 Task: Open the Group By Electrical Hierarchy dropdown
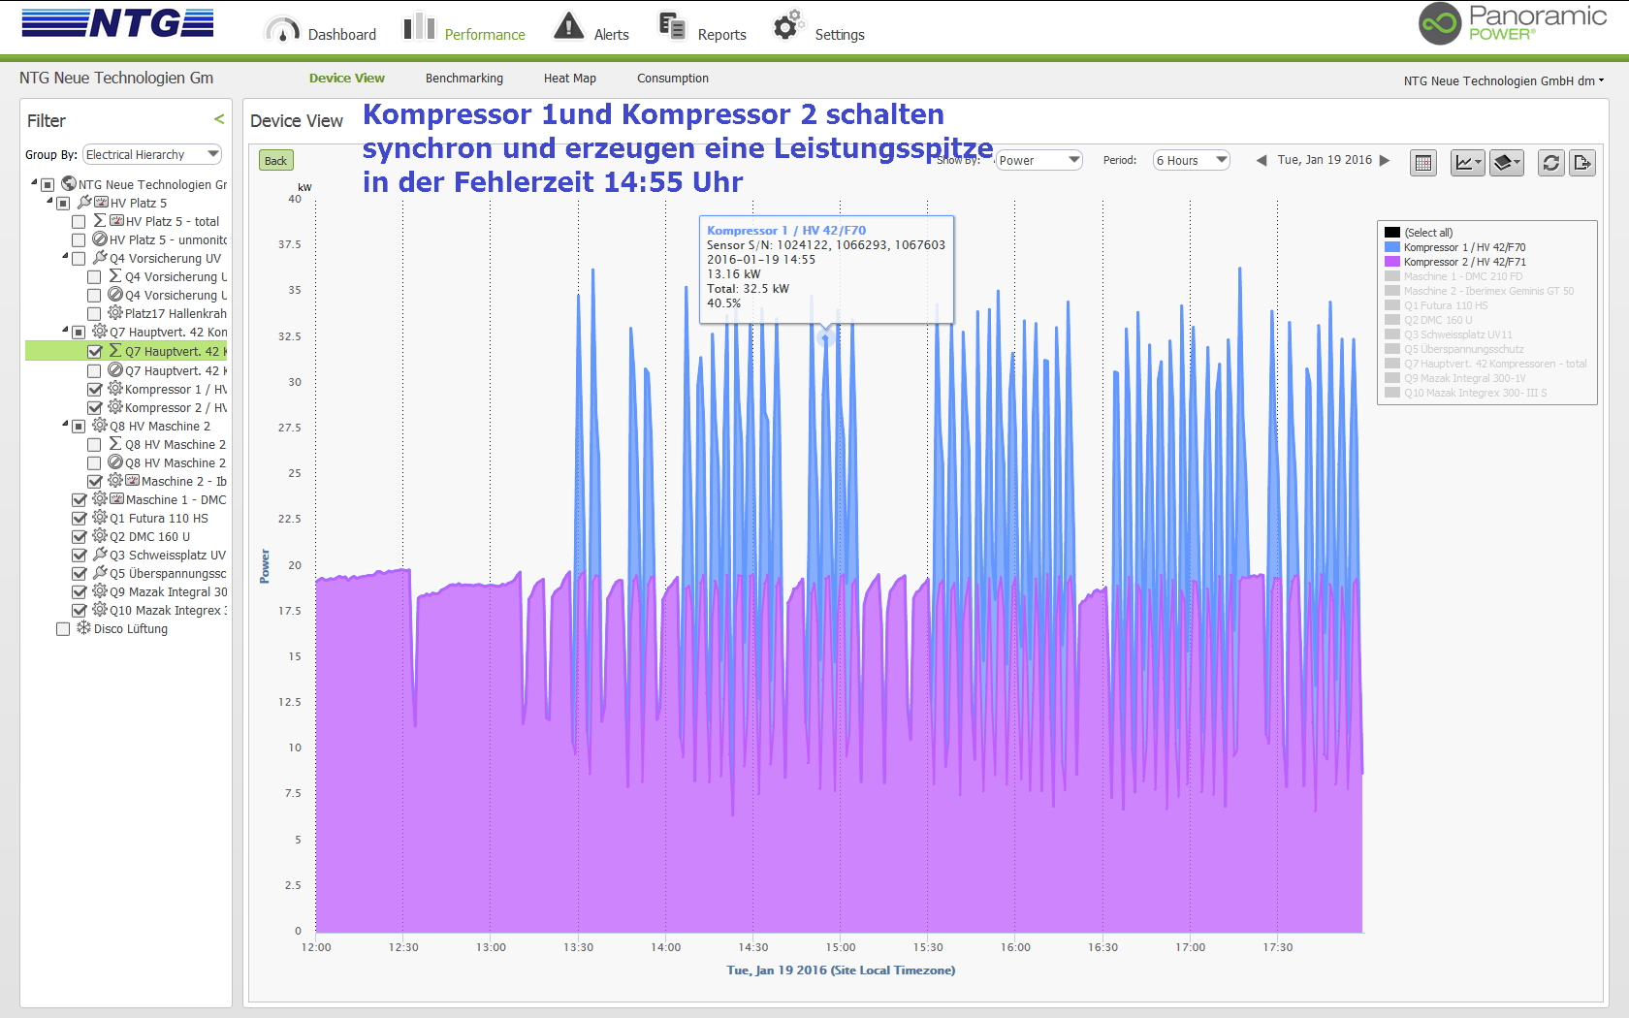pos(153,155)
